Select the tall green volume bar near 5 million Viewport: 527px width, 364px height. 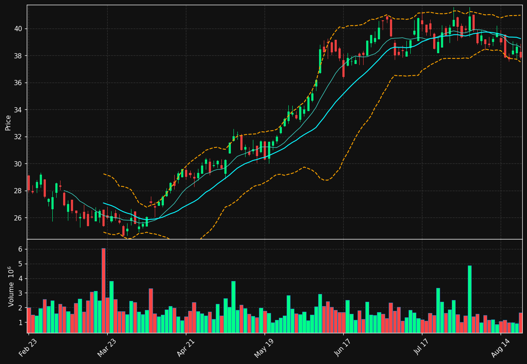point(470,299)
